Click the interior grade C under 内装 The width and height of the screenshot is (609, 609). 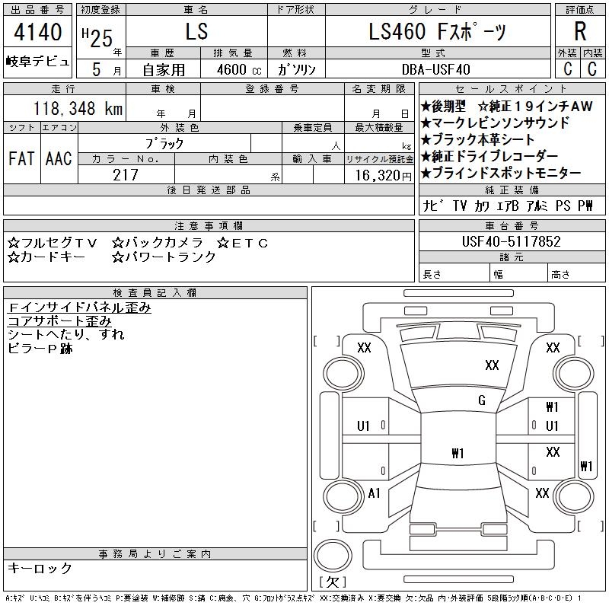coord(592,69)
